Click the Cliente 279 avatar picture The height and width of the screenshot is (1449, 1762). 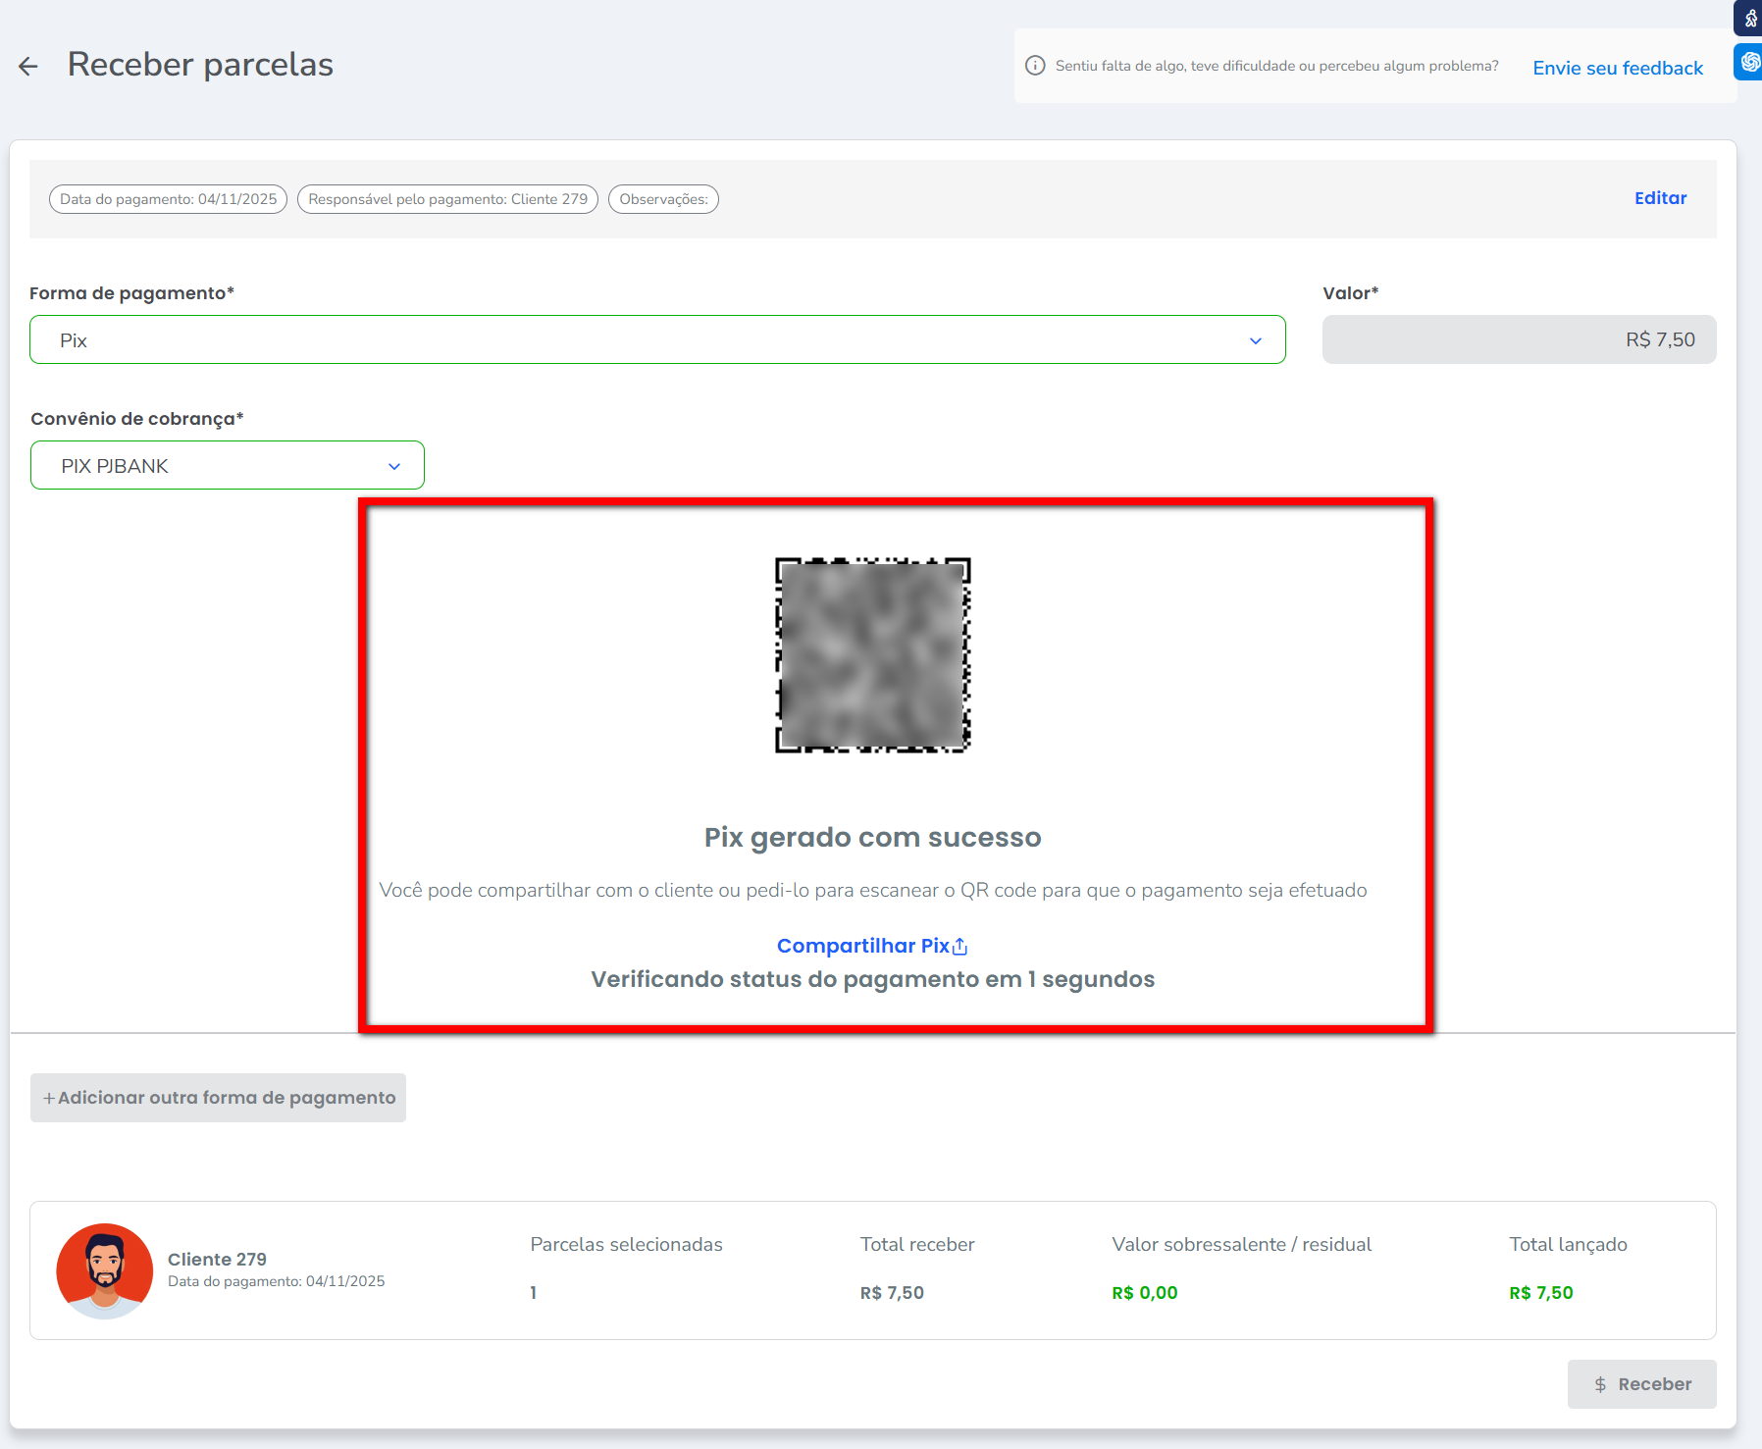coord(105,1270)
